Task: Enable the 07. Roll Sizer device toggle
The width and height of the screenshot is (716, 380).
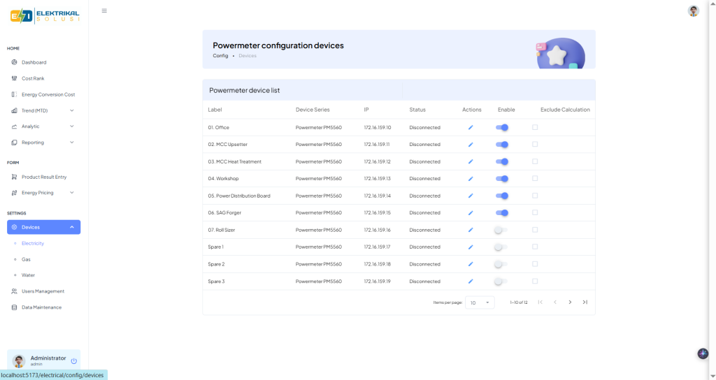Action: coord(501,230)
